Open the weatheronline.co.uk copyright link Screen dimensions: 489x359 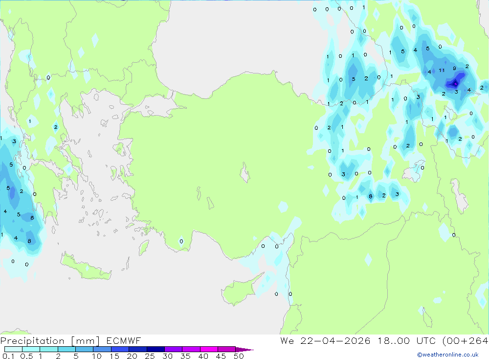tap(448, 355)
